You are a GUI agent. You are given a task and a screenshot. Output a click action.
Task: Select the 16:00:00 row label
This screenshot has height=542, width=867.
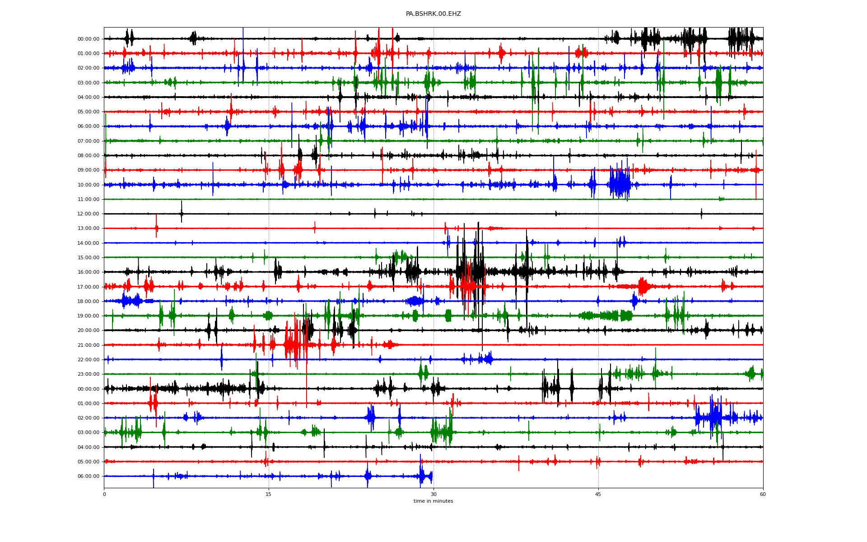[x=89, y=272]
